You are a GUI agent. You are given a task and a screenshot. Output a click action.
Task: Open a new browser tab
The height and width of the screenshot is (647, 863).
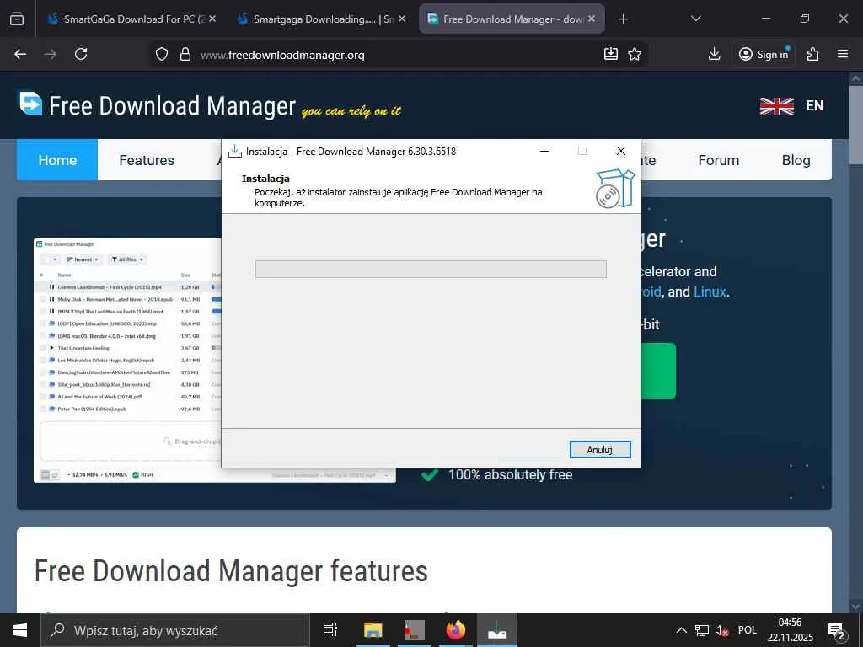coord(623,19)
